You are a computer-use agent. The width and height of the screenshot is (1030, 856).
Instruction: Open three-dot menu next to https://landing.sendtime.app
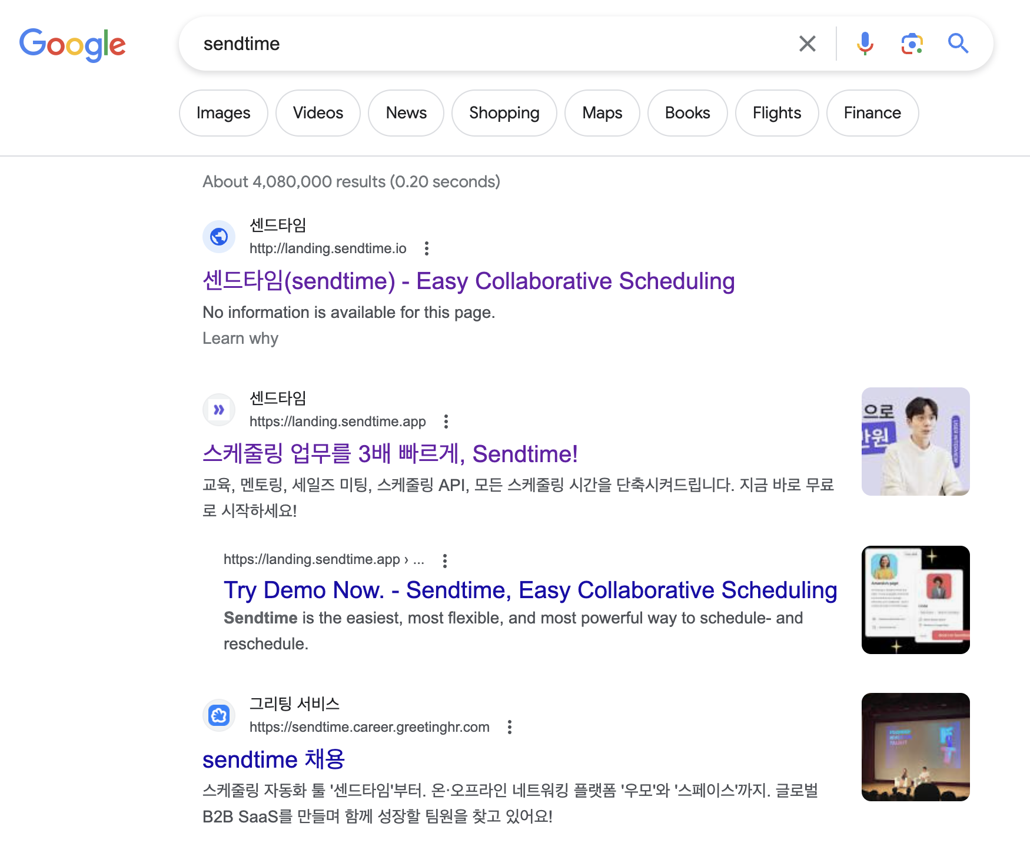tap(446, 422)
